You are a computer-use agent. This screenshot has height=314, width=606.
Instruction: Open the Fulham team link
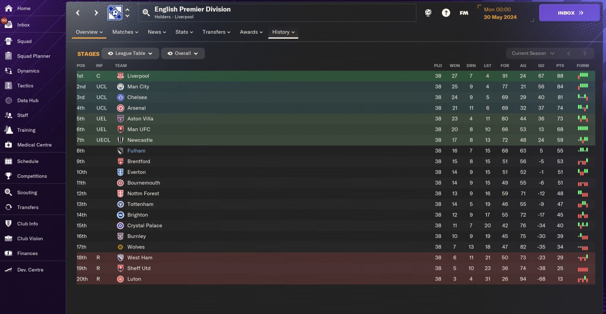136,151
